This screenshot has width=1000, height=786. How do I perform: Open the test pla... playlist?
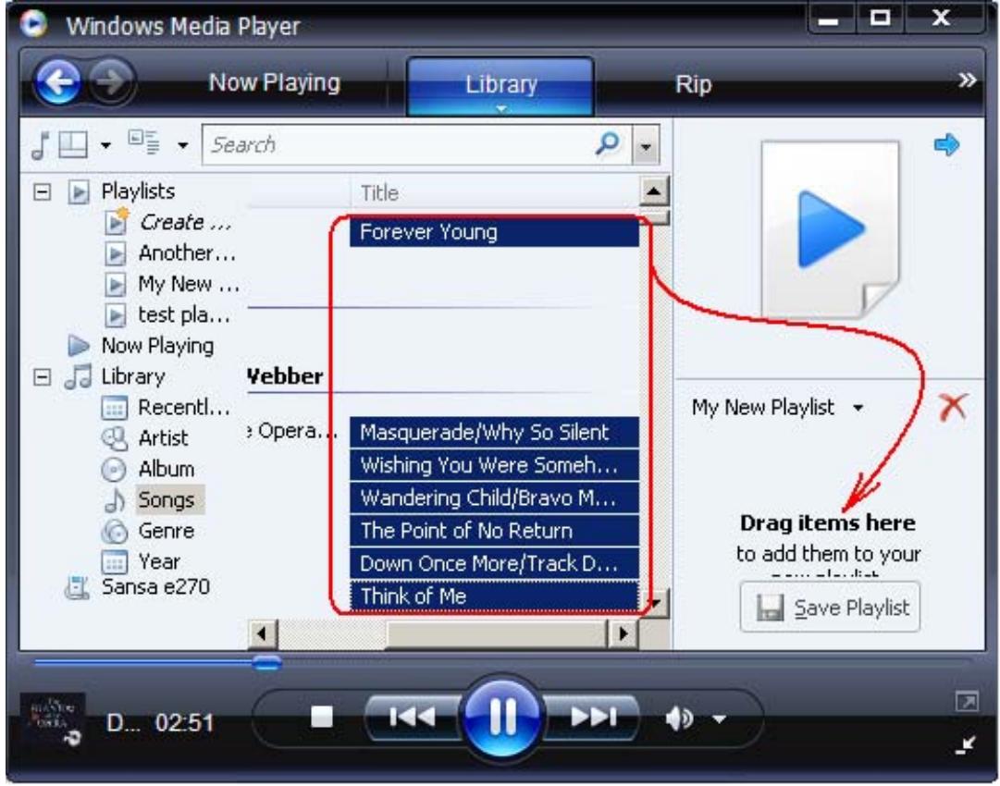[x=167, y=314]
